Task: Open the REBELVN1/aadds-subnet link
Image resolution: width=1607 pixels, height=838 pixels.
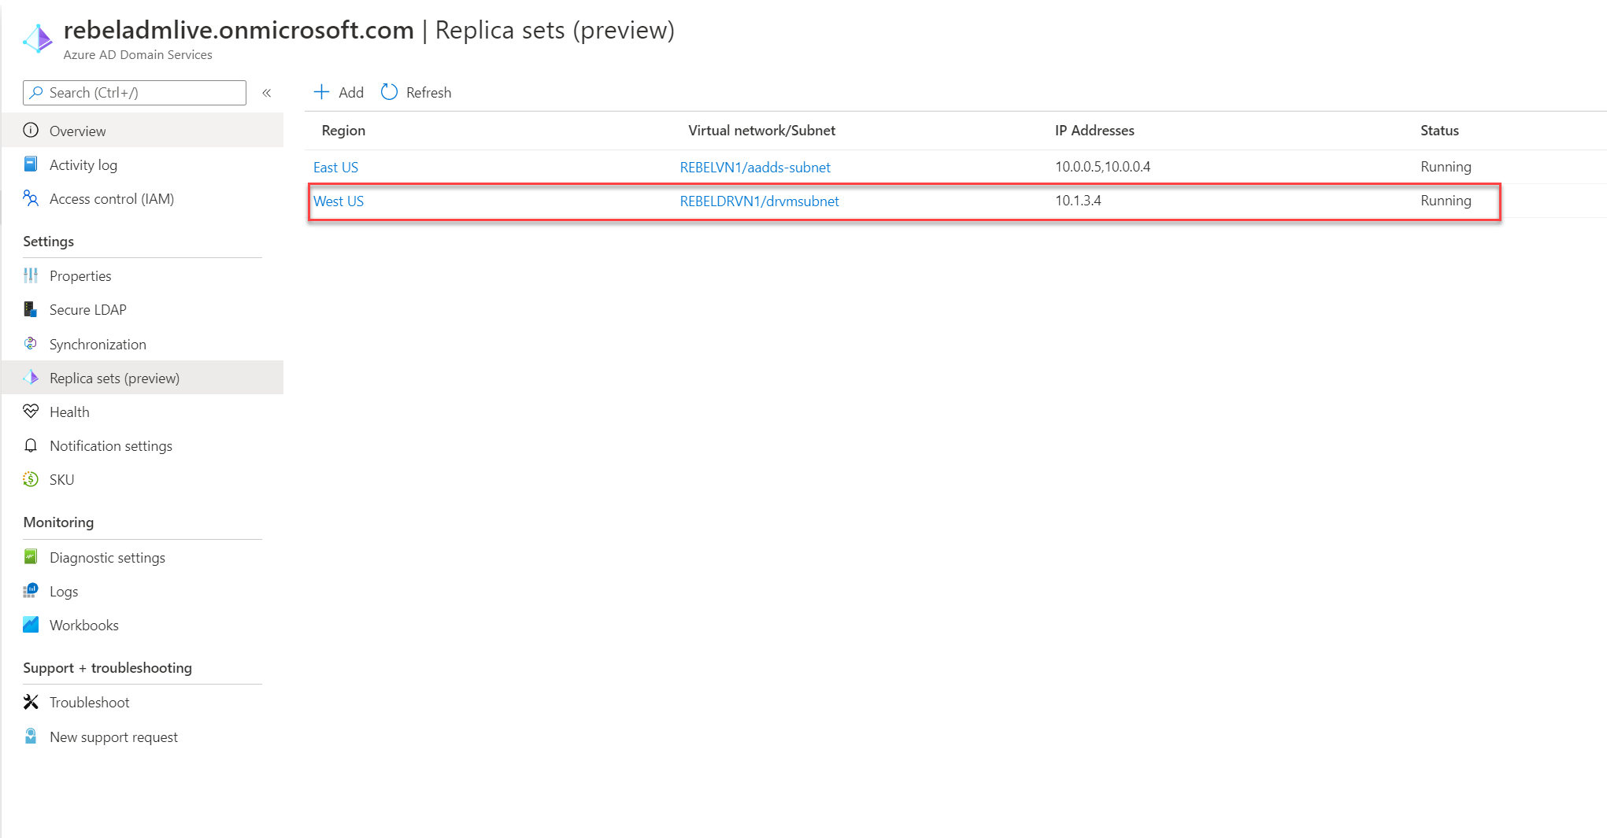Action: 755,167
